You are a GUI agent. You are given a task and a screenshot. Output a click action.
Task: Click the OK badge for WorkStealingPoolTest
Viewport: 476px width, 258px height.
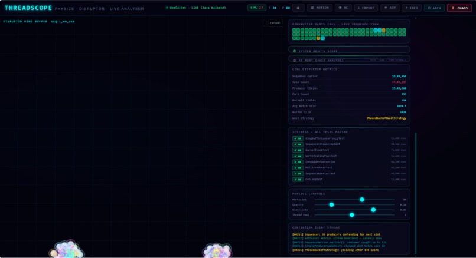coord(298,156)
